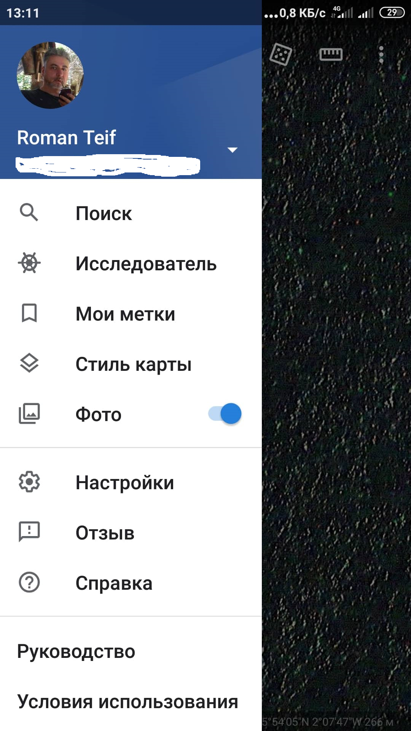Tap Roman Teif's profile picture
Screen dimensions: 411x731
[x=50, y=75]
